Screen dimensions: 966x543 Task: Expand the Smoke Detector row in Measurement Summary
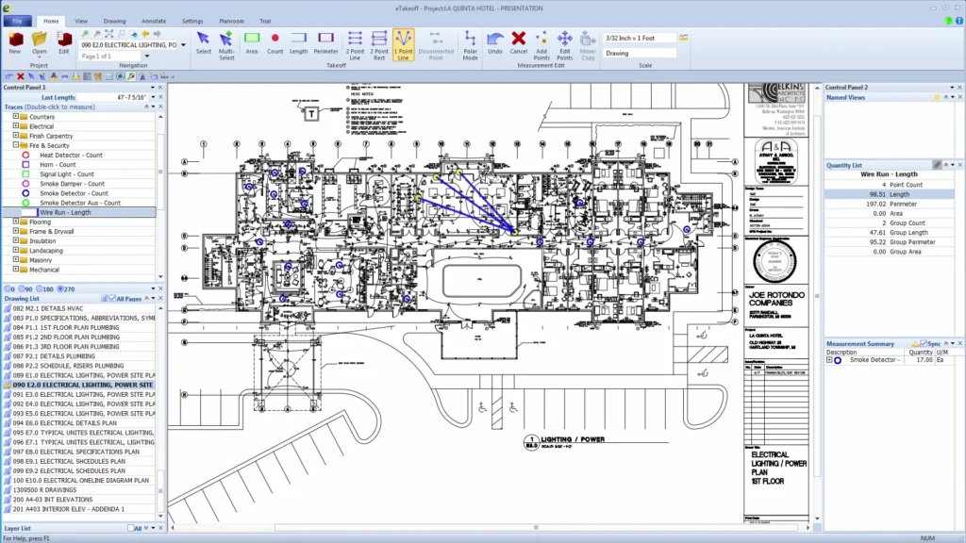829,360
